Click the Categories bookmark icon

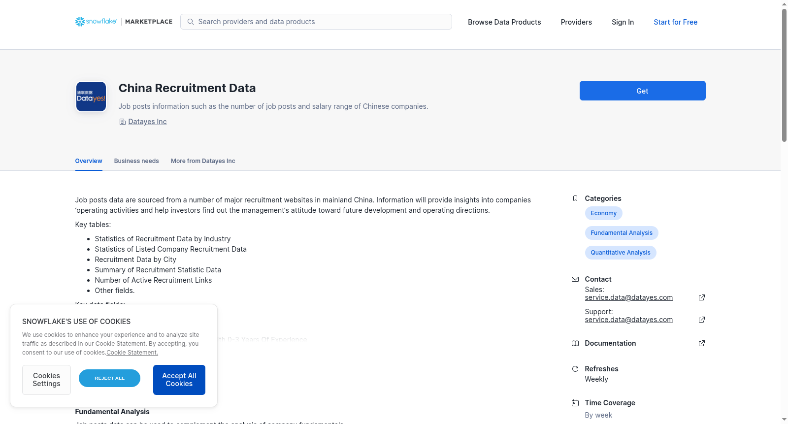(x=575, y=198)
